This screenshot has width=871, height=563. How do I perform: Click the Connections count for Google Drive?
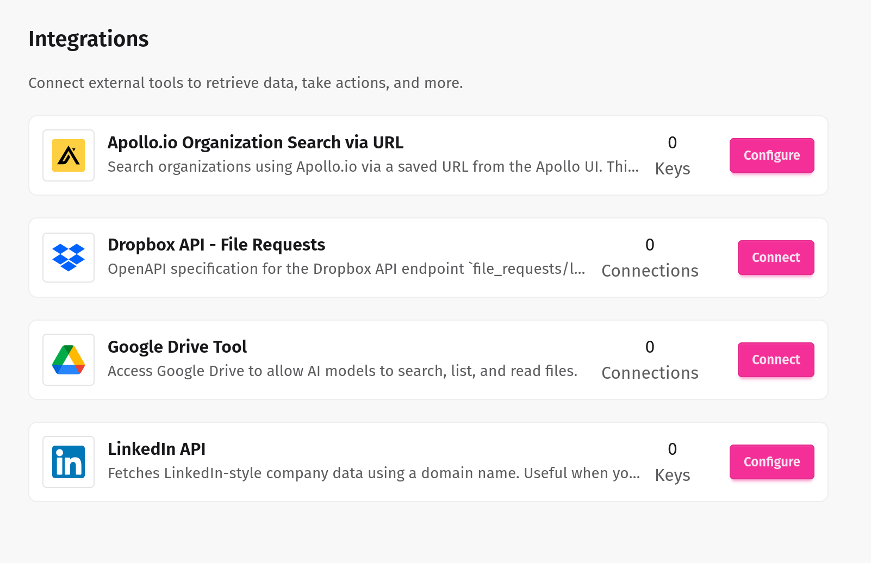(650, 359)
